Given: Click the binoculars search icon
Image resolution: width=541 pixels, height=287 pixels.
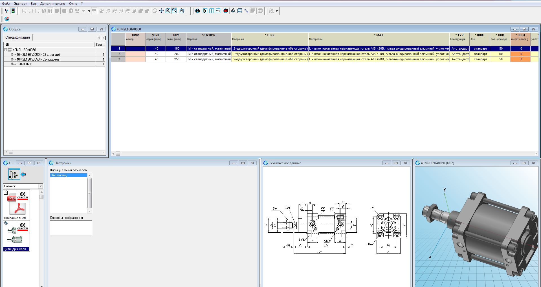Looking at the screenshot, I should click(x=197, y=11).
